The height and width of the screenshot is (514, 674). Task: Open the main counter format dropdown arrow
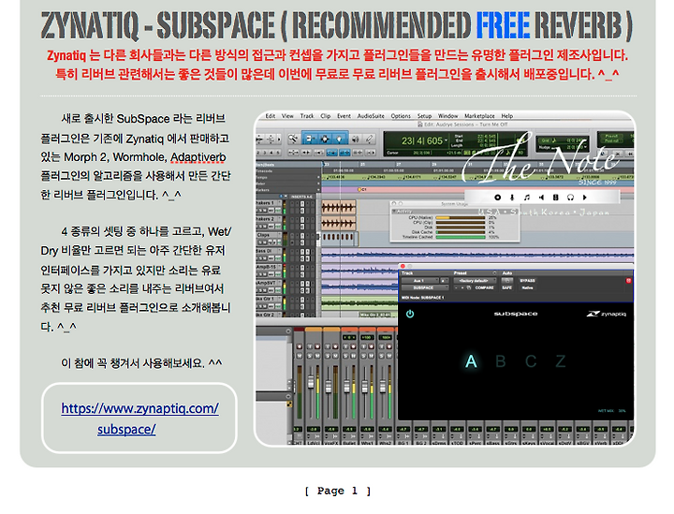coord(446,141)
